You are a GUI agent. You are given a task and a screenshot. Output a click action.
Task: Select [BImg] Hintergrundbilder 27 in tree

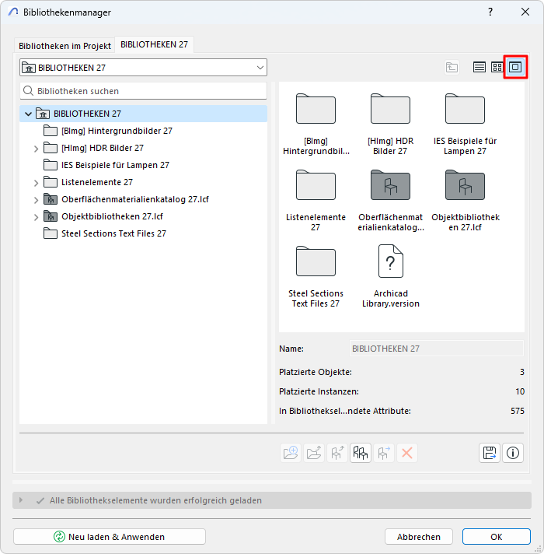click(x=143, y=131)
